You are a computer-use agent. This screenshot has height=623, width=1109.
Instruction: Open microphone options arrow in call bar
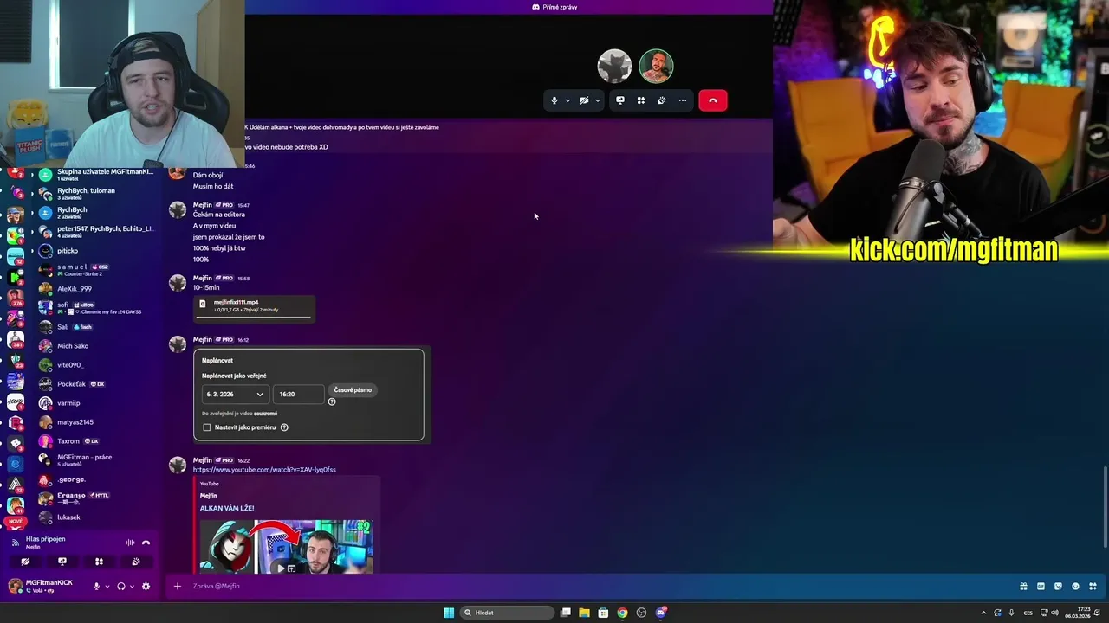[567, 100]
